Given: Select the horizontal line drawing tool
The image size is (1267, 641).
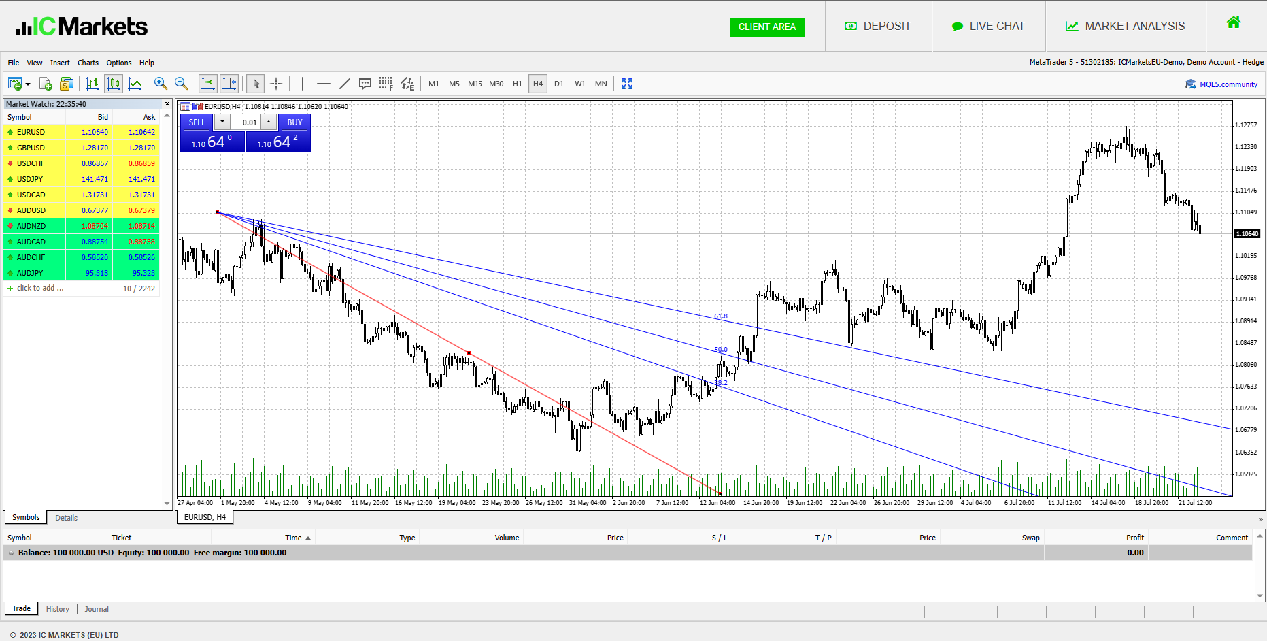Looking at the screenshot, I should point(323,84).
